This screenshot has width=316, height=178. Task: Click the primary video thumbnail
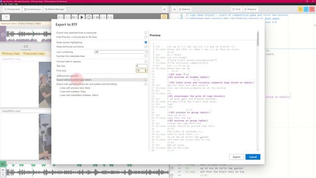pos(45,85)
